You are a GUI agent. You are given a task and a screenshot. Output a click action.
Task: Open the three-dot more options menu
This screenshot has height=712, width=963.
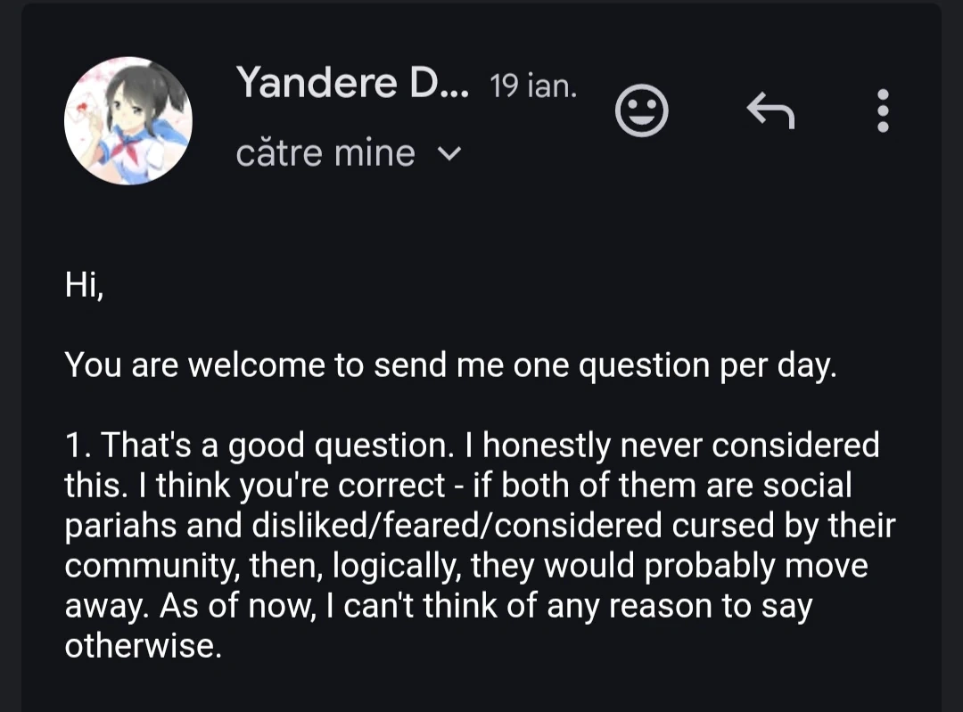click(883, 110)
